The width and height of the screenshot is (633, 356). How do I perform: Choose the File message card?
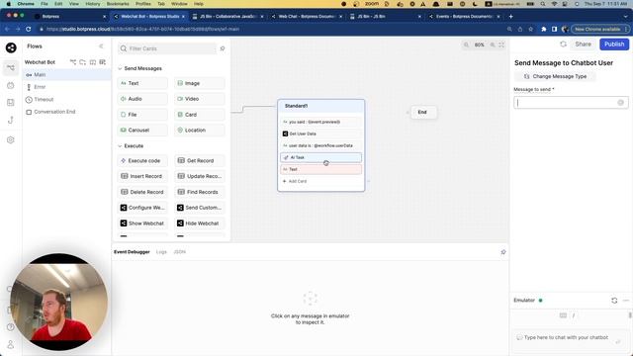pos(142,115)
